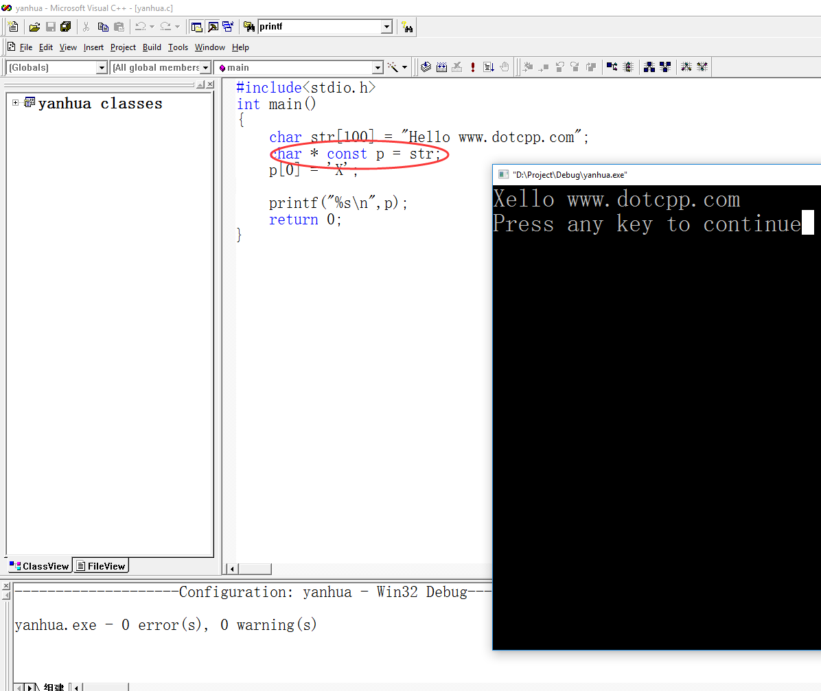Expand the yanhua classes tree node

point(16,103)
